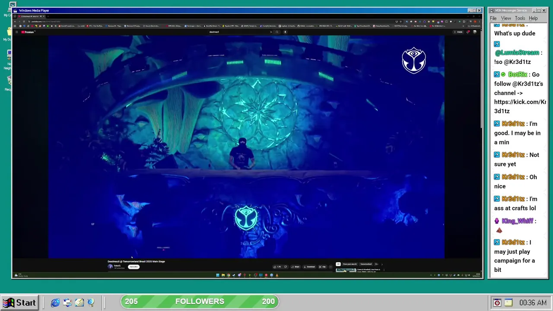Viewport: 553px width, 311px height.
Task: Click the Download button under the video
Action: point(309,267)
